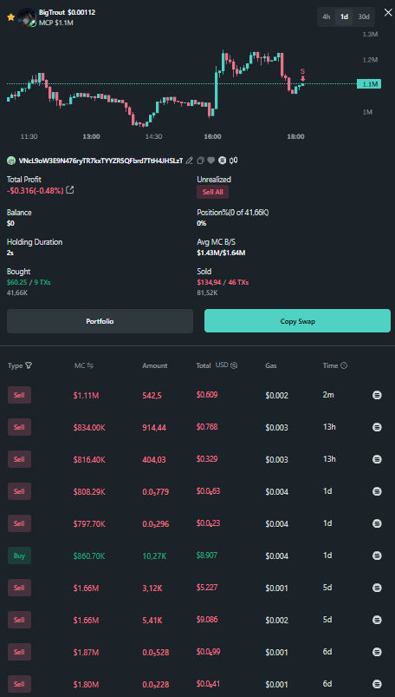The width and height of the screenshot is (395, 697).
Task: Open explorer link for the $5.227 sell
Action: tap(377, 588)
